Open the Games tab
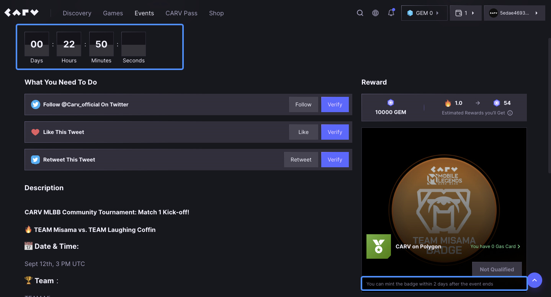Image resolution: width=551 pixels, height=297 pixels. pyautogui.click(x=113, y=13)
